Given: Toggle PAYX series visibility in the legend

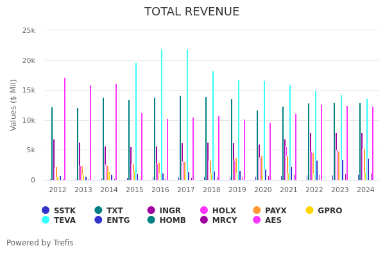Looking at the screenshot, I should (269, 211).
